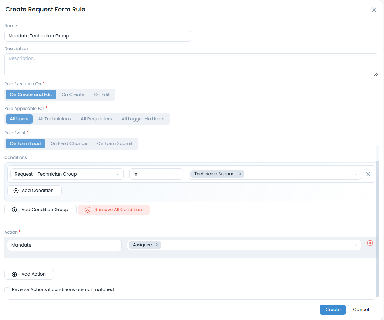Open the Request - Technician Group field dropdown
The image size is (384, 320).
pos(67,174)
